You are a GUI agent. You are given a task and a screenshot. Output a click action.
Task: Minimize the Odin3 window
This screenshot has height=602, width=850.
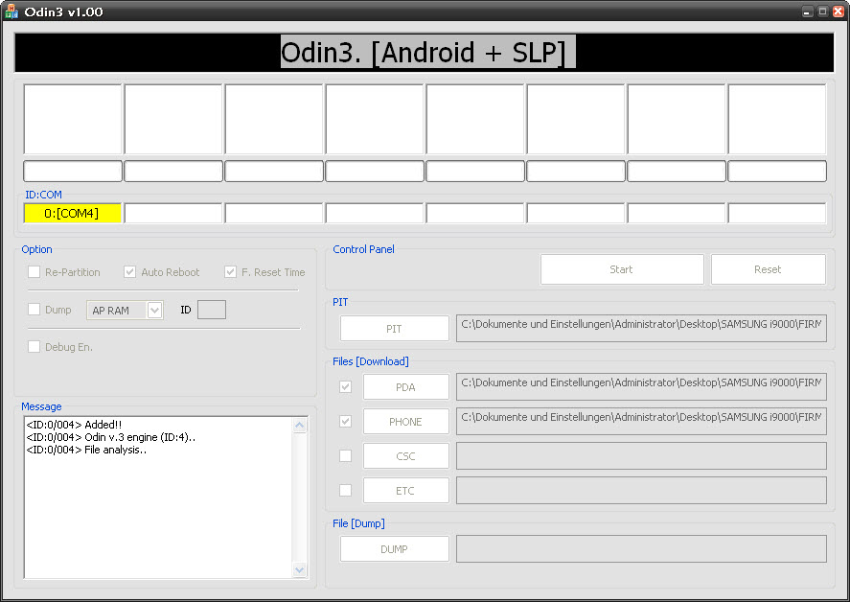808,12
